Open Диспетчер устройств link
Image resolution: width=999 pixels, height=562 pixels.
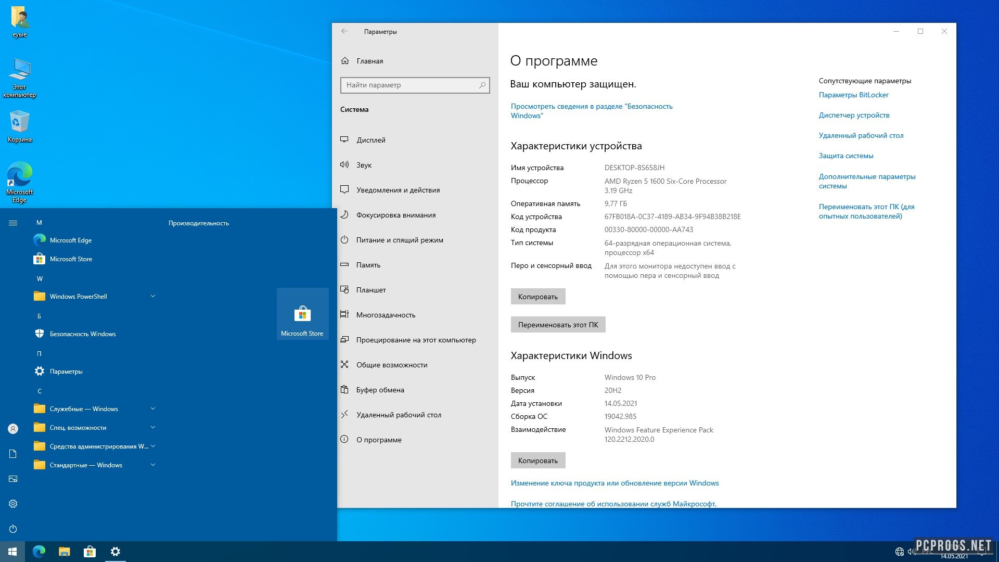click(854, 115)
